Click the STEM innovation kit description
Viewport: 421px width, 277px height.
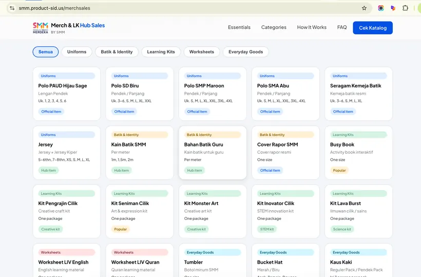click(x=275, y=211)
